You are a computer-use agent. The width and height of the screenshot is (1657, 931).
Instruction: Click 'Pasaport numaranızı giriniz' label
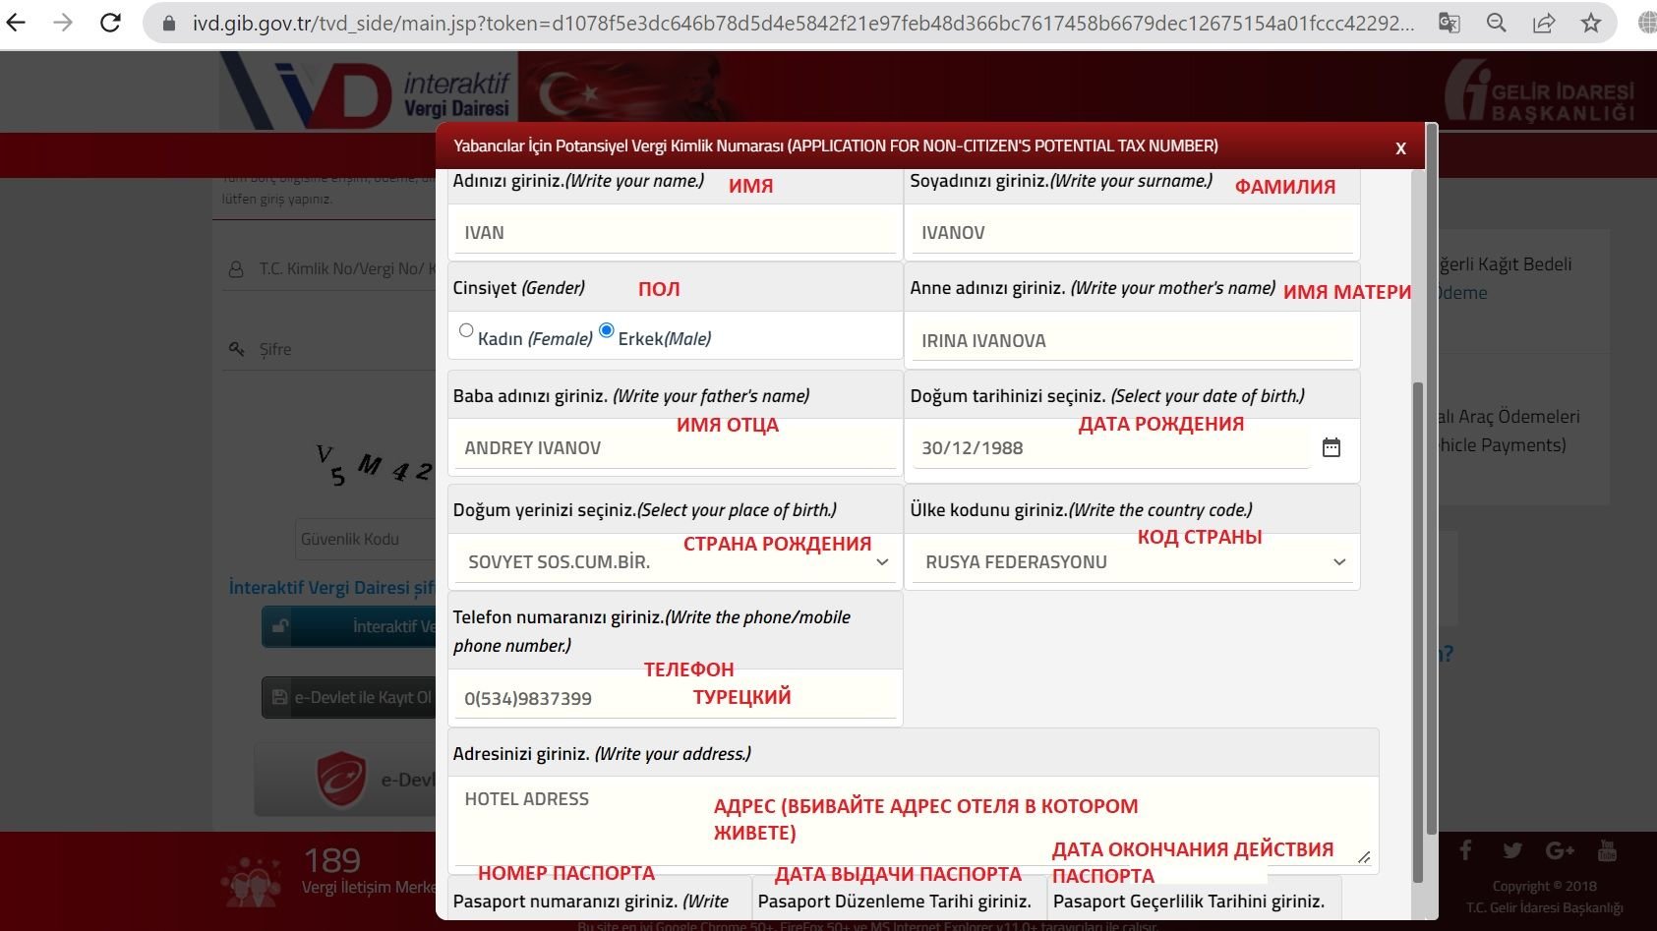591,902
